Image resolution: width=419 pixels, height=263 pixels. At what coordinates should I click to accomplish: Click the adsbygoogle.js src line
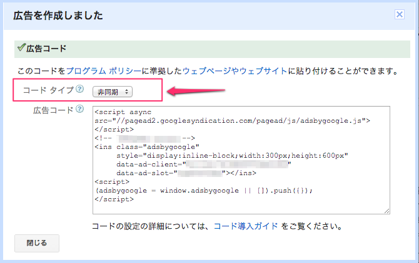pos(232,121)
